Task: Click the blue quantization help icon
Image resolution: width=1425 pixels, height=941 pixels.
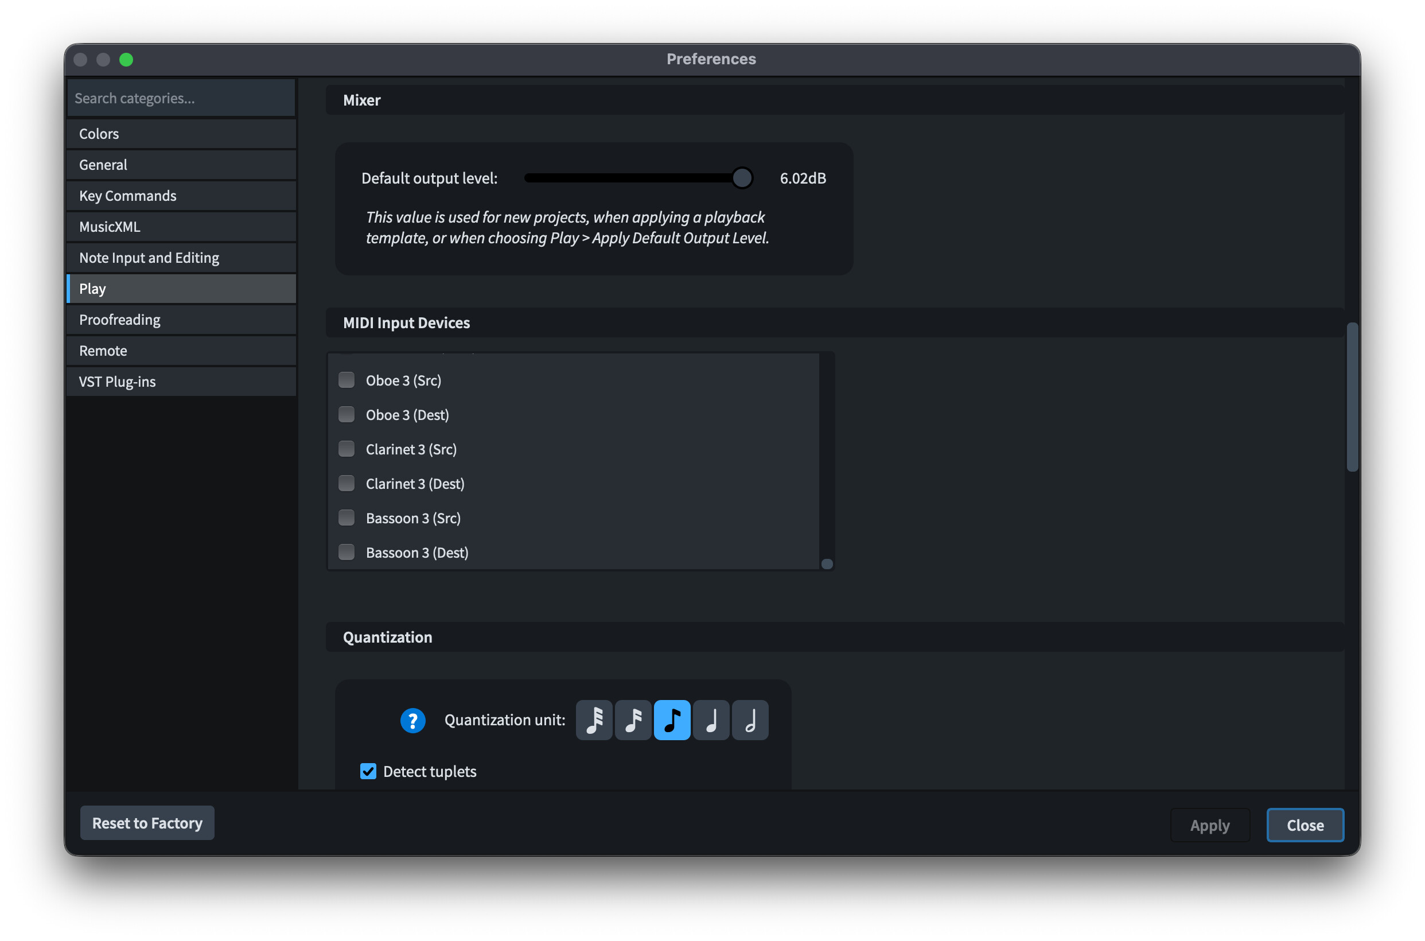Action: [413, 720]
